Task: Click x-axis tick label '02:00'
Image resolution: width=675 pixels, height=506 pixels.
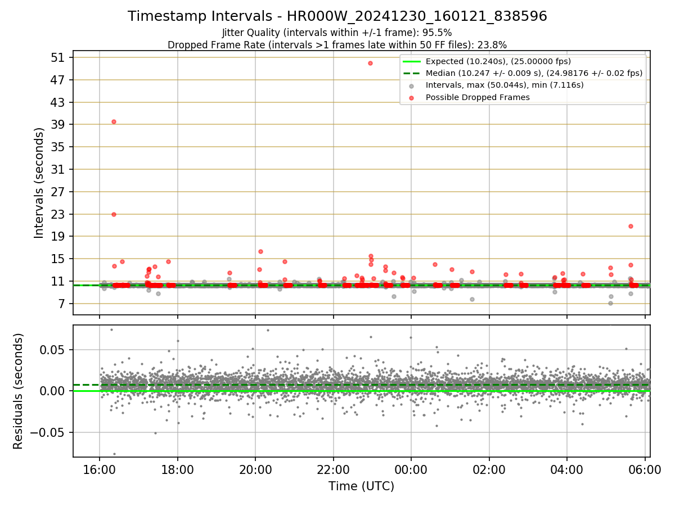Action: coord(489,470)
